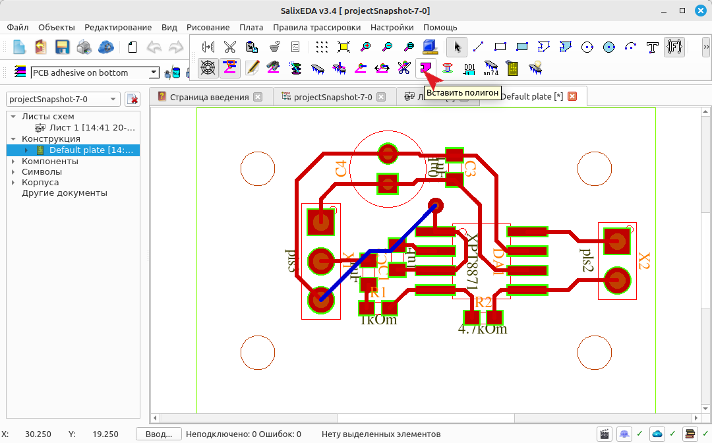712x443 pixels.
Task: Create a new project file icon
Action: click(19, 47)
